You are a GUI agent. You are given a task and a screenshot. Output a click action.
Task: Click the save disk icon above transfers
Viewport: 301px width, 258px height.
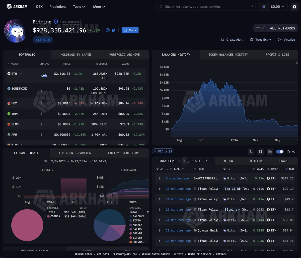tap(270, 151)
